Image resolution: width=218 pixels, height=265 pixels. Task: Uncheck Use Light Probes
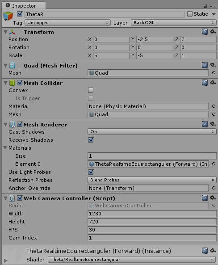click(x=91, y=172)
